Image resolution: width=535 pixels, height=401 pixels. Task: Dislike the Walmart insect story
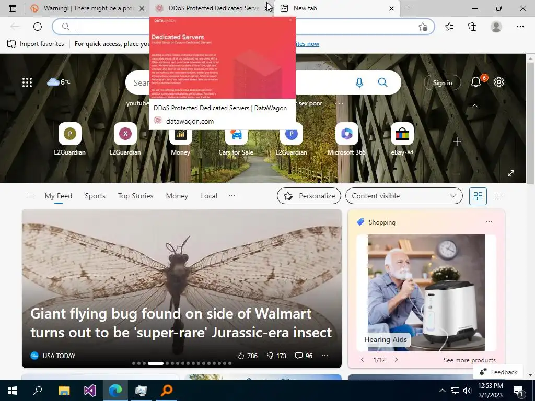276,356
